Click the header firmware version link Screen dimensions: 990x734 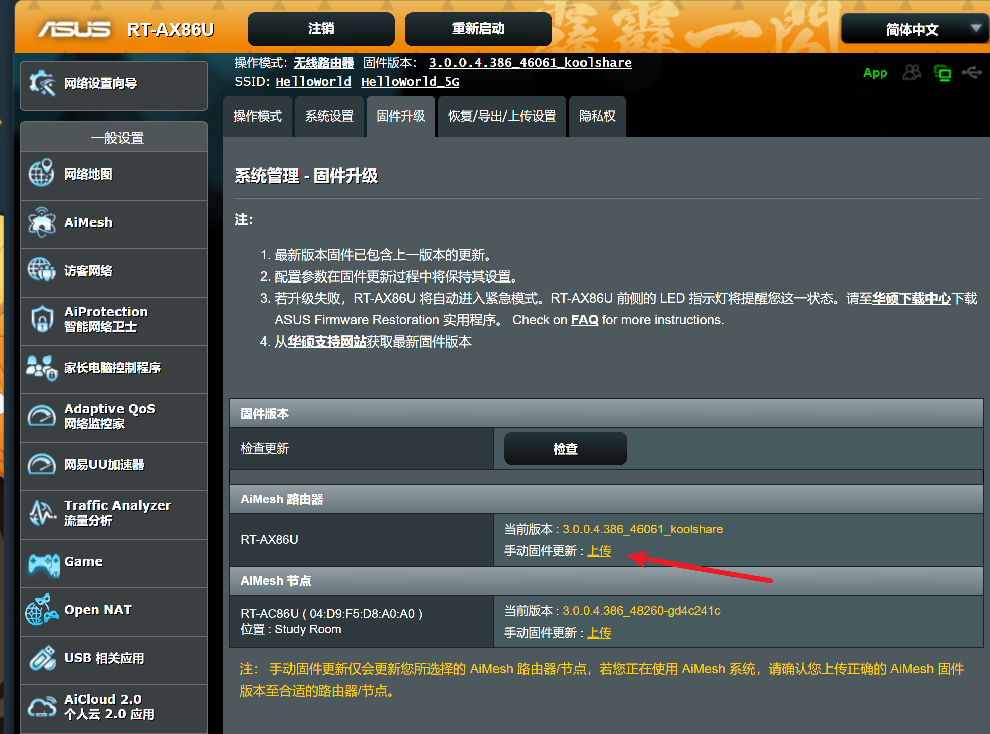pos(531,63)
